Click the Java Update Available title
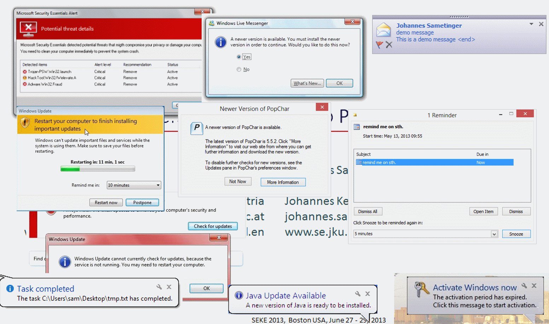This screenshot has width=549, height=324. pos(286,296)
